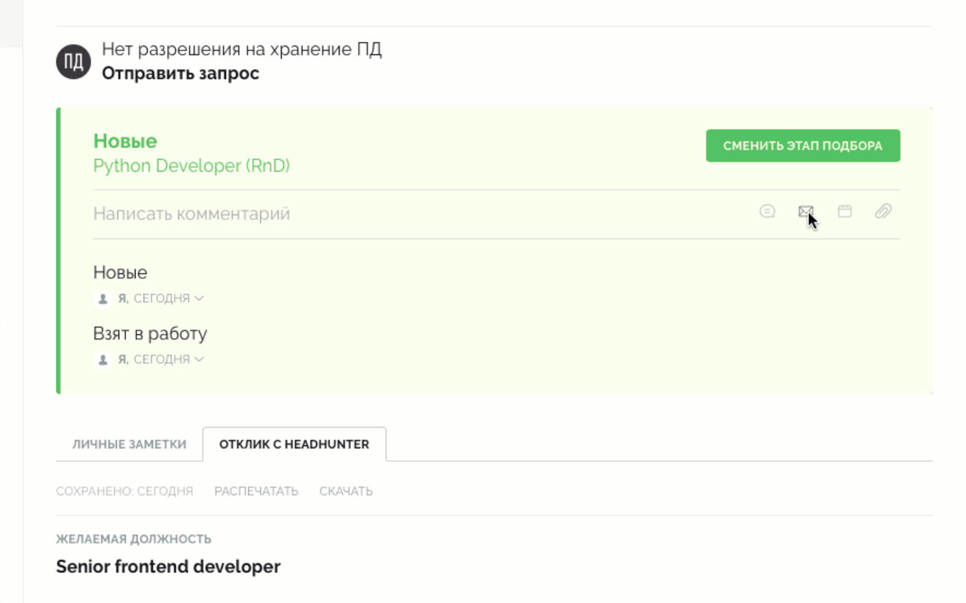Click the РАСПЕЧАТАТЬ action
The width and height of the screenshot is (966, 603).
pos(256,490)
